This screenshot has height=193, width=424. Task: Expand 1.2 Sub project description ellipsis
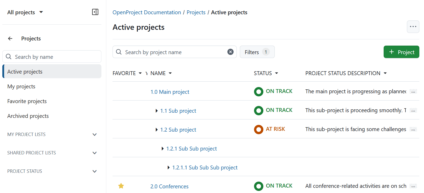coord(413,130)
